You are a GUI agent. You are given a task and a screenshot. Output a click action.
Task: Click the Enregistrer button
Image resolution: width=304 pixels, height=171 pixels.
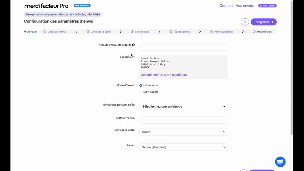click(263, 22)
